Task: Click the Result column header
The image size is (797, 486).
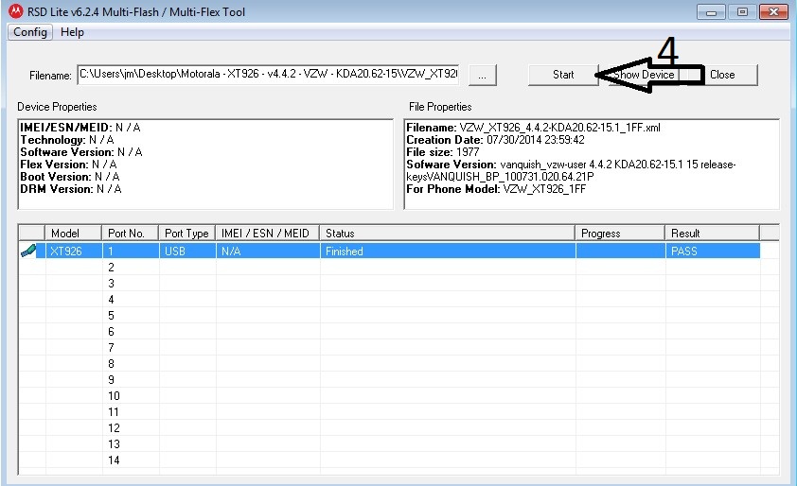Action: (713, 234)
